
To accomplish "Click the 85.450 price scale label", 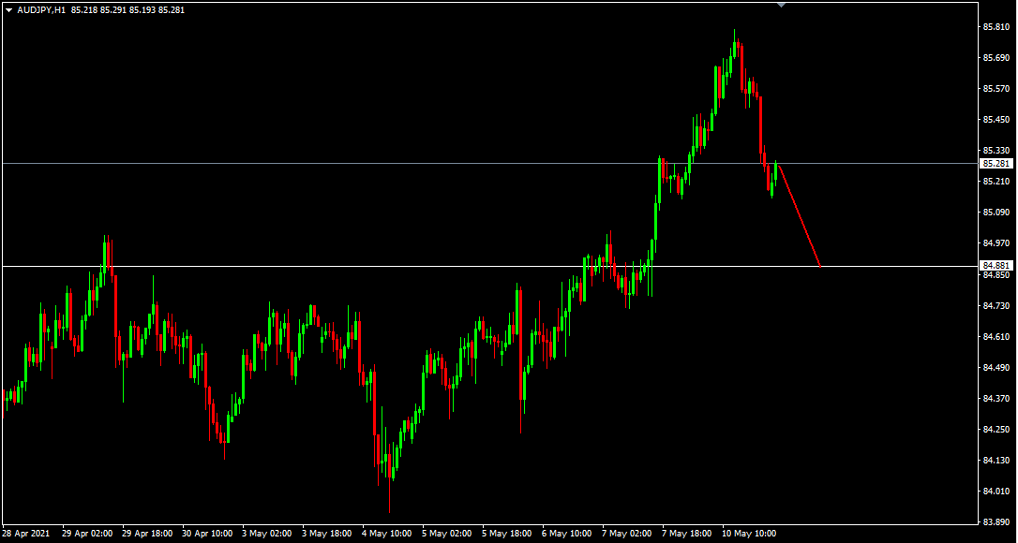I will [996, 120].
